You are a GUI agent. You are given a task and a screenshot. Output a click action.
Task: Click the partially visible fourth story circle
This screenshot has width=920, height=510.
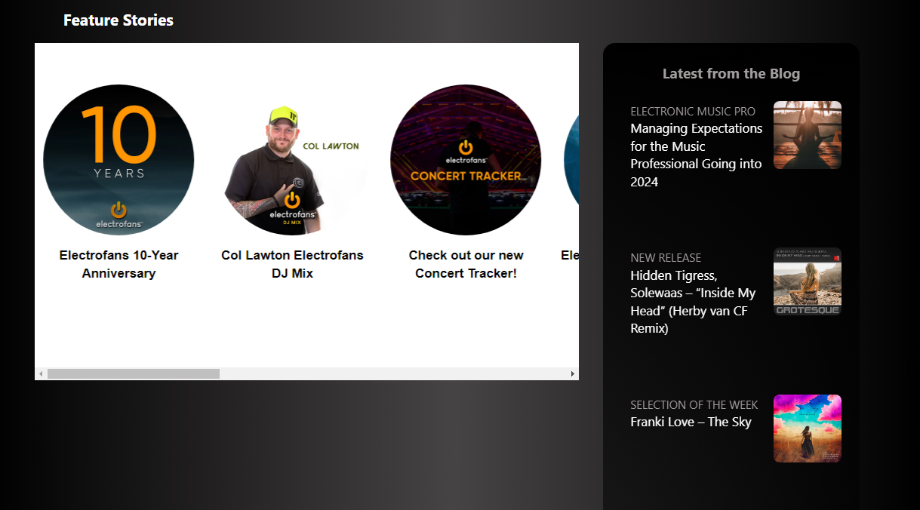[571, 160]
